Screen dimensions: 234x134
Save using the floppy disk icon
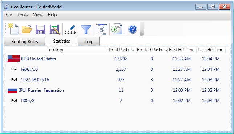click(41, 29)
